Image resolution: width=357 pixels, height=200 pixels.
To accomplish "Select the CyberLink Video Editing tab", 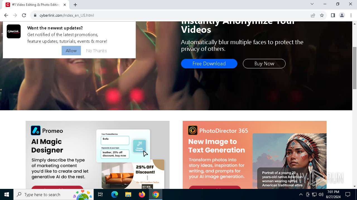I will pyautogui.click(x=36, y=5).
